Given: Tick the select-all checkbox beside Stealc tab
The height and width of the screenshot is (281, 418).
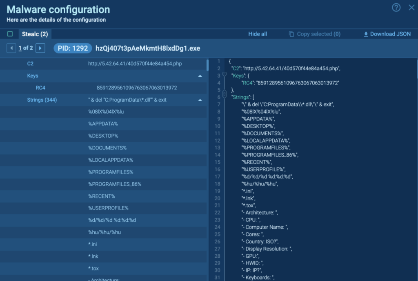Looking at the screenshot, I should tap(10, 34).
